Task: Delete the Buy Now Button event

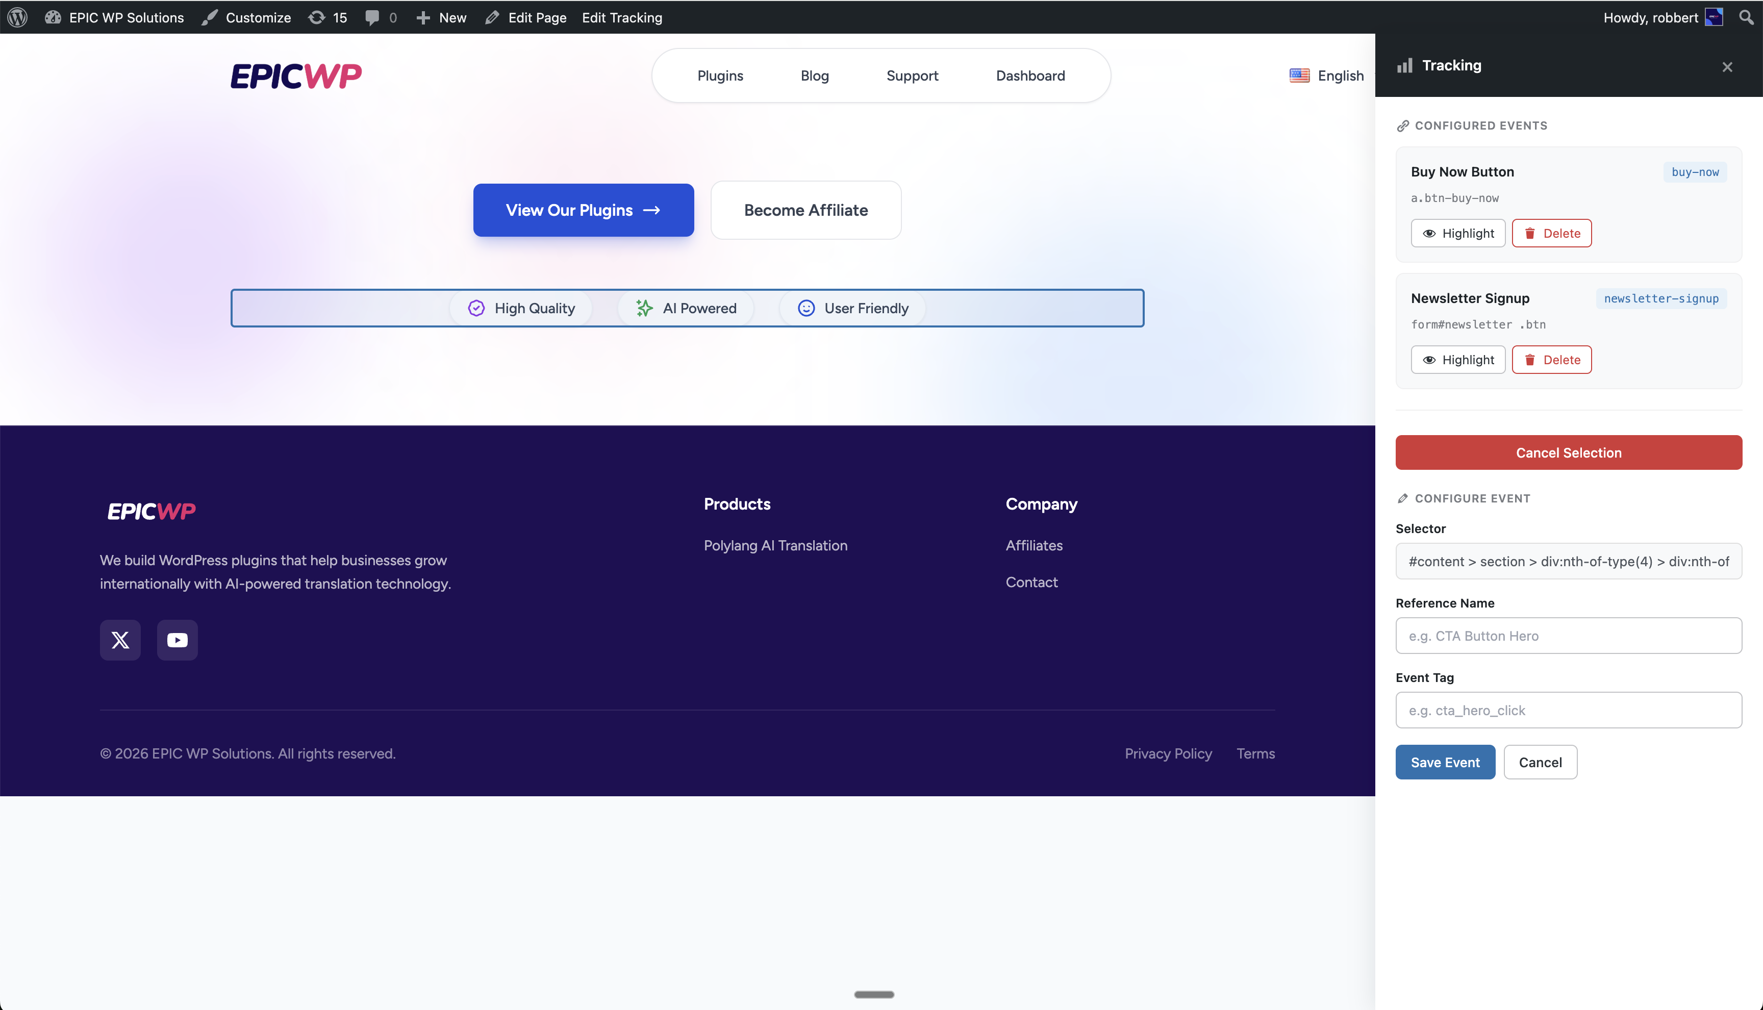Action: point(1551,233)
